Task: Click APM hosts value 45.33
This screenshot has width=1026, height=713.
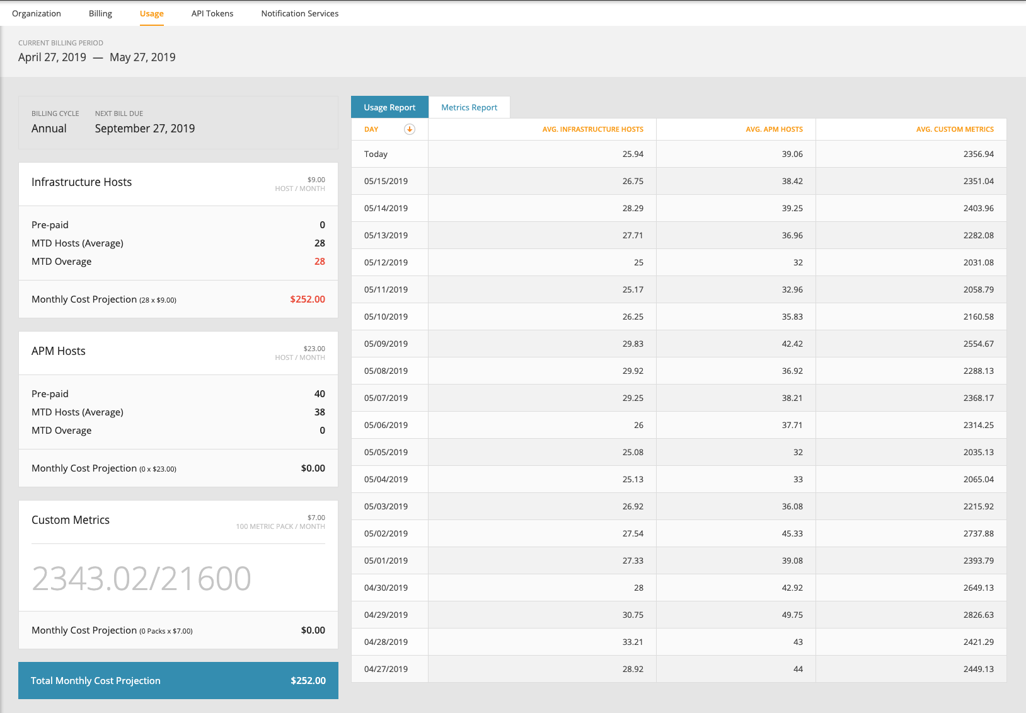Action: [x=792, y=533]
